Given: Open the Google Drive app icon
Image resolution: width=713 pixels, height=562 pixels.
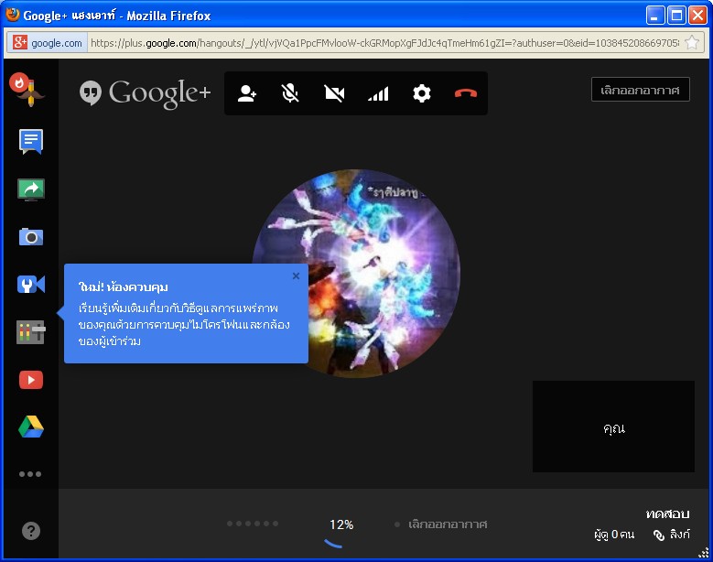Looking at the screenshot, I should click(31, 427).
